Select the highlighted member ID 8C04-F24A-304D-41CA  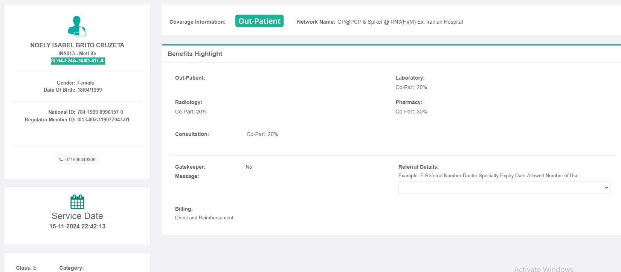click(78, 61)
